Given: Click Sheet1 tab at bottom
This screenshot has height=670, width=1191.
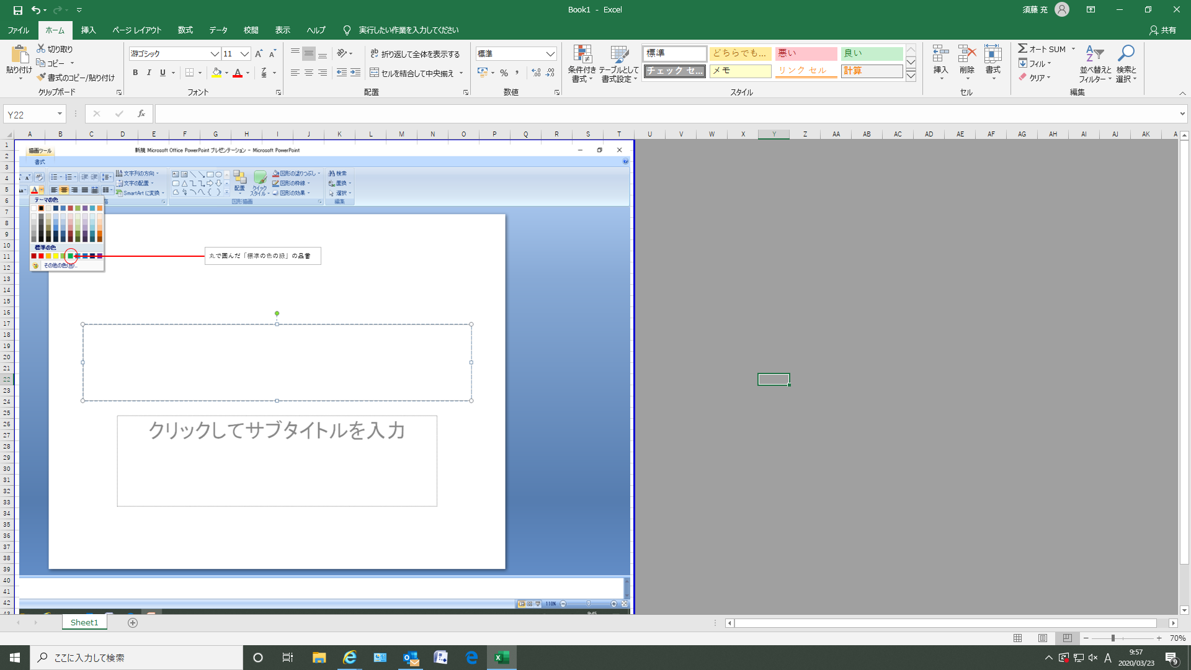Looking at the screenshot, I should pyautogui.click(x=84, y=623).
